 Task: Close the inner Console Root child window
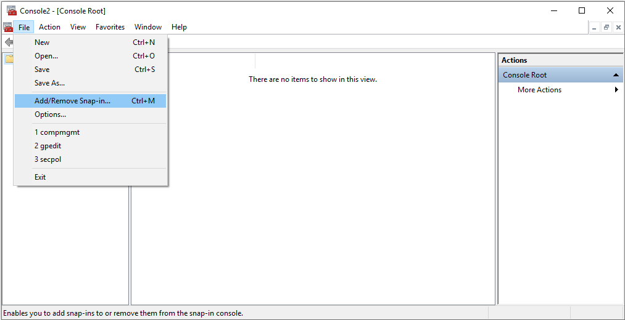click(618, 28)
